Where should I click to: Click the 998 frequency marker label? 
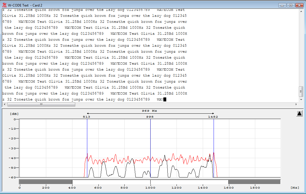coord(150,117)
